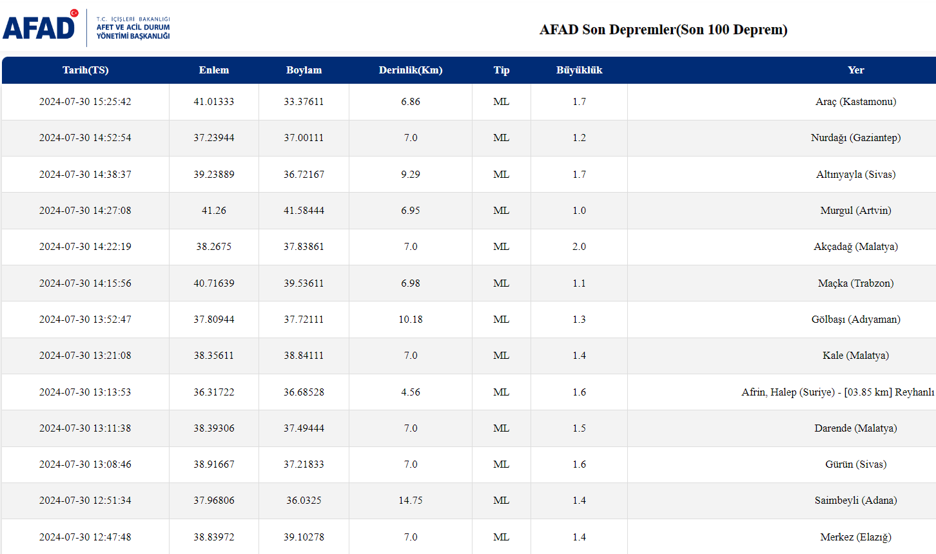Select the date 2024-07-30 13:13:53
936x554 pixels.
tap(85, 392)
